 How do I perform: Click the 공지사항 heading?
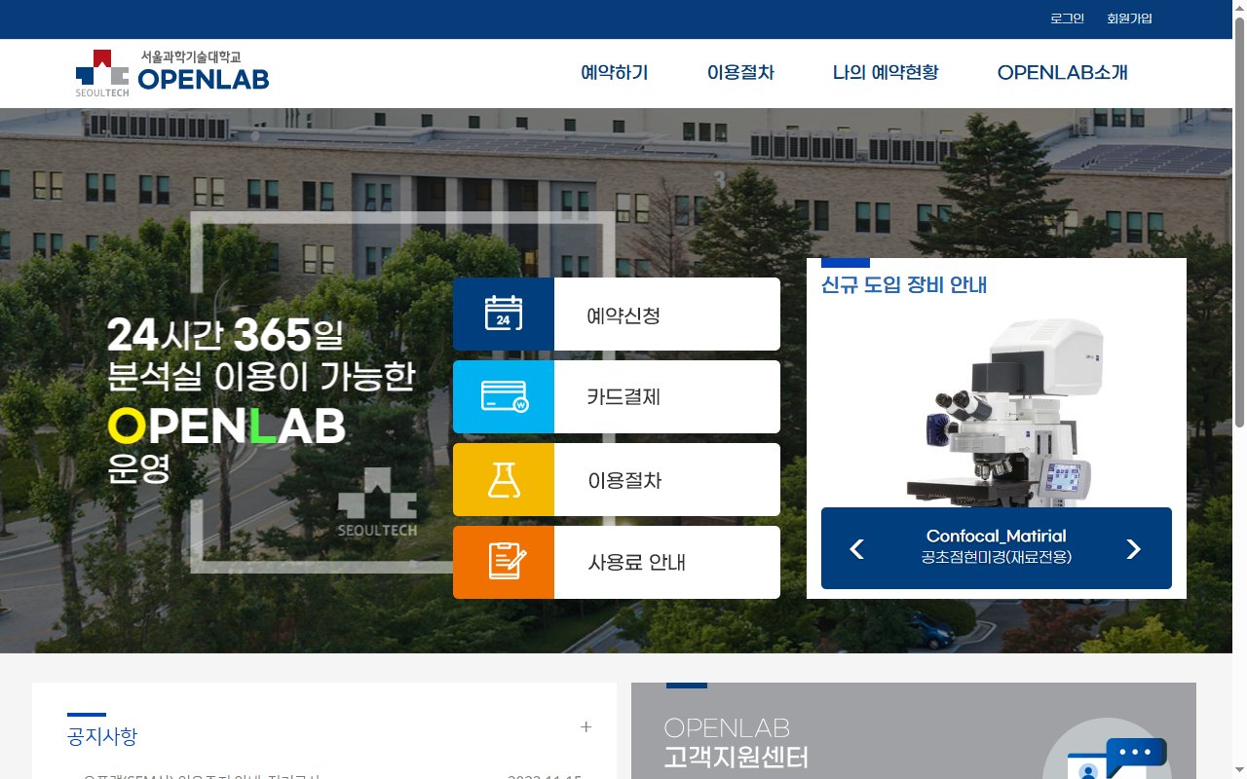(x=102, y=736)
